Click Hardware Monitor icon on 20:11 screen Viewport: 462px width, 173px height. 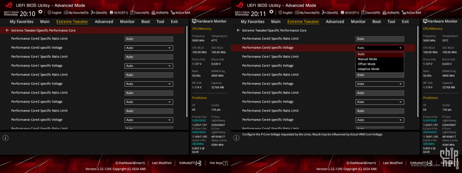[x=425, y=21]
